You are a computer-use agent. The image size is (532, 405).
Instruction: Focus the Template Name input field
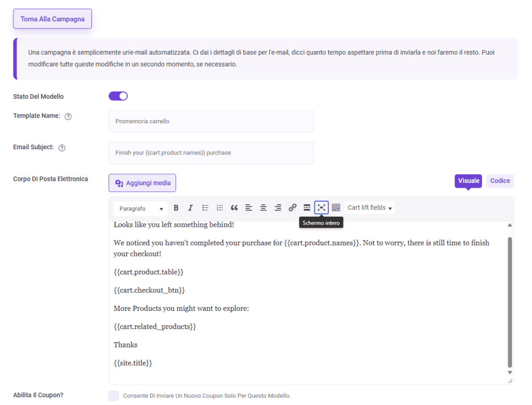(211, 122)
